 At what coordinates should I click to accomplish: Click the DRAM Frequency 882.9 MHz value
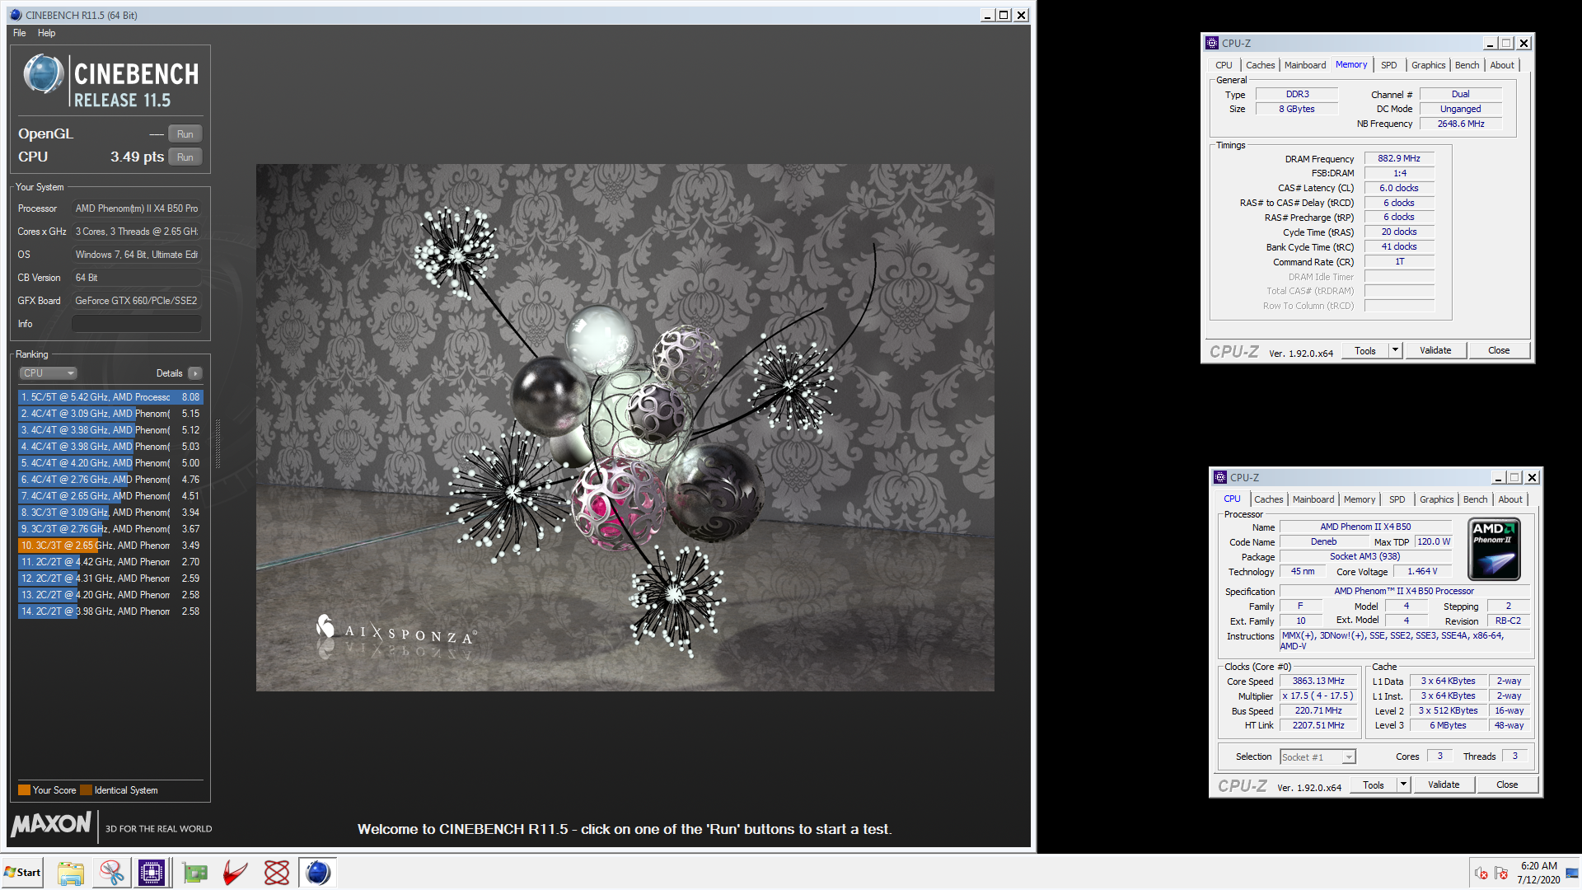pos(1399,158)
